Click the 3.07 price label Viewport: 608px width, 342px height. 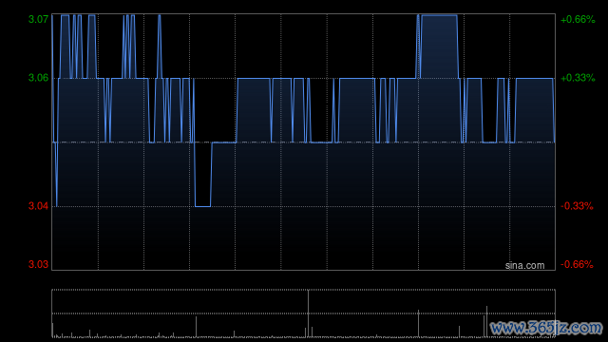tap(38, 19)
